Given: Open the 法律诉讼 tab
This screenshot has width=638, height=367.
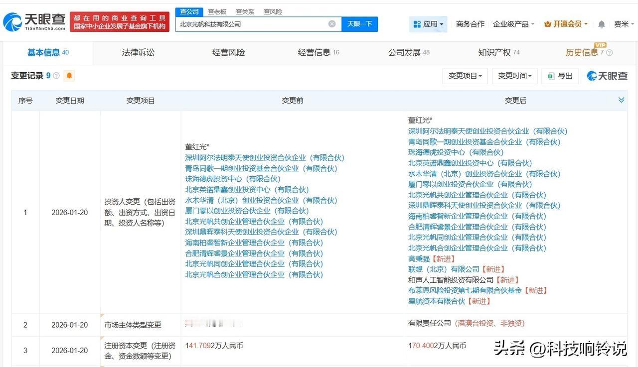Looking at the screenshot, I should click(138, 51).
